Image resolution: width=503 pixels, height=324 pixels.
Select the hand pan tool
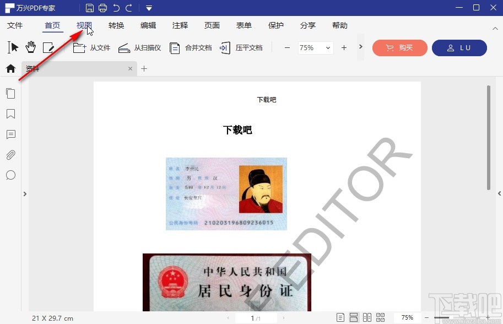(x=31, y=47)
